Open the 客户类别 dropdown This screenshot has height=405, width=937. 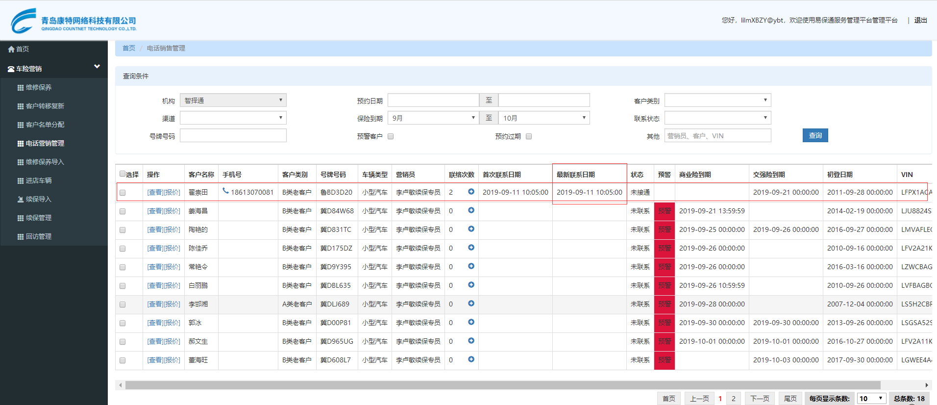pyautogui.click(x=717, y=101)
